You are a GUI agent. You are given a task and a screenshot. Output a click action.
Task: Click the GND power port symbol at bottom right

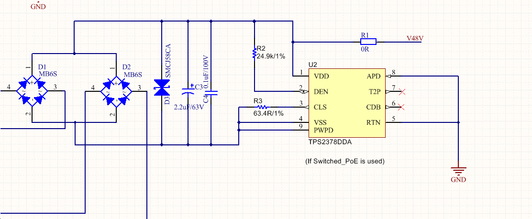(x=458, y=171)
